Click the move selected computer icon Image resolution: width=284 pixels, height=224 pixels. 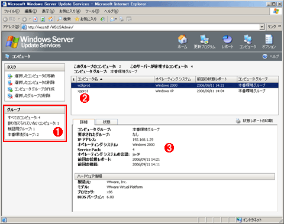coord(10,76)
